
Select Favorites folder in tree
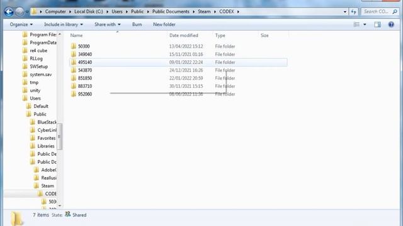[x=43, y=138]
